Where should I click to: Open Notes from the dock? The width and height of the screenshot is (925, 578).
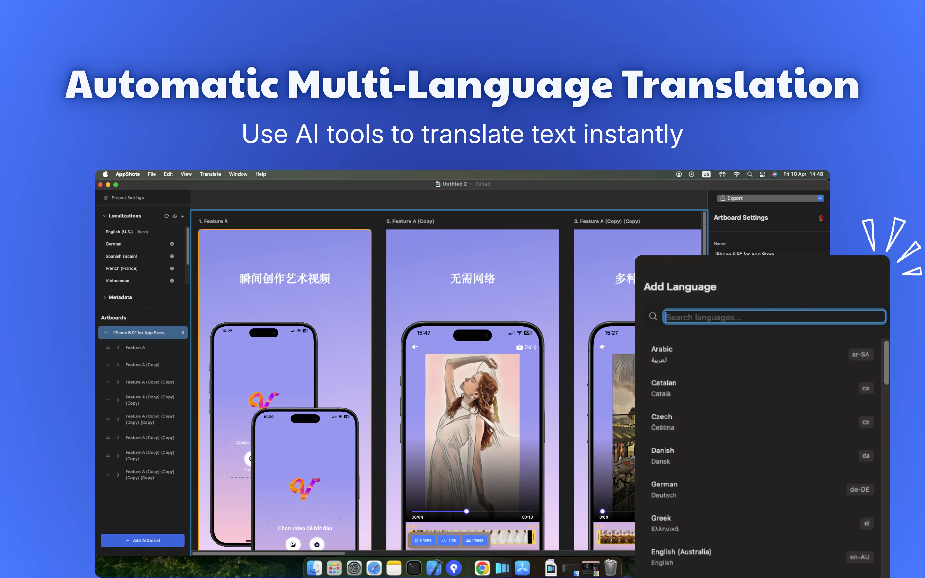tap(394, 568)
